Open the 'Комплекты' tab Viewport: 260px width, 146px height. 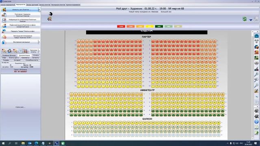(x=25, y=58)
